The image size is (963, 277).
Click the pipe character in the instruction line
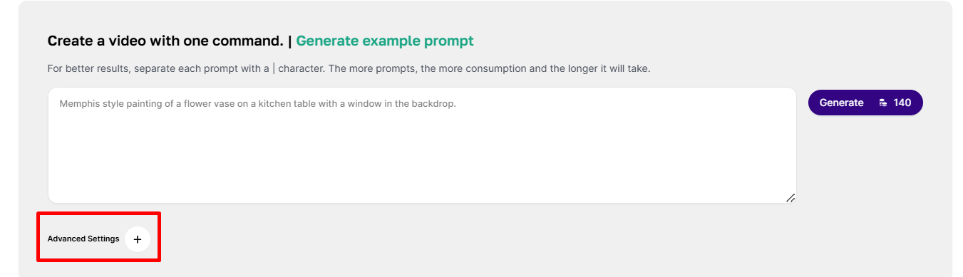point(274,69)
